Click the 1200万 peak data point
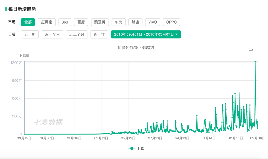268x159 pixels. point(255,62)
